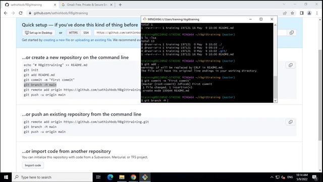Click the highlighted git branch -M main line

pyautogui.click(x=40, y=85)
